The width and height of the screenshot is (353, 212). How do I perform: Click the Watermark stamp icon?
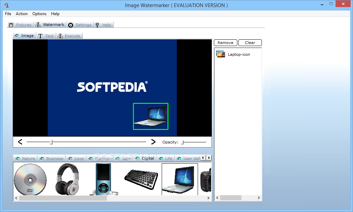(x=38, y=25)
